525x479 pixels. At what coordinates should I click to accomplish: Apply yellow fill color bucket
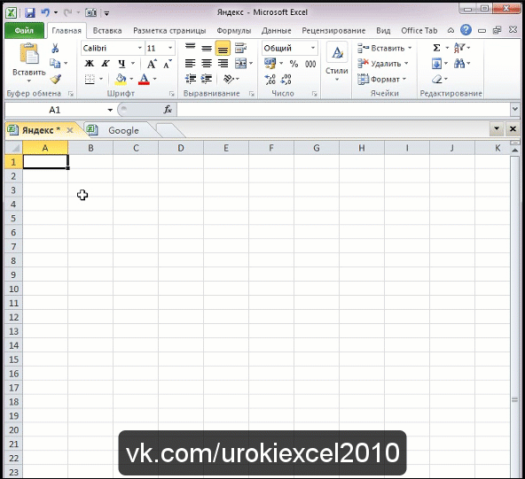click(121, 79)
